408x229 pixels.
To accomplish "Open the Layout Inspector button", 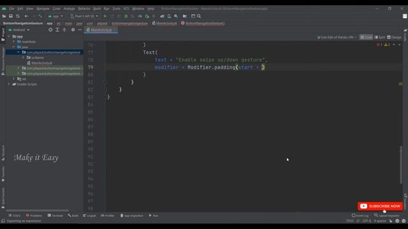I will point(387,216).
